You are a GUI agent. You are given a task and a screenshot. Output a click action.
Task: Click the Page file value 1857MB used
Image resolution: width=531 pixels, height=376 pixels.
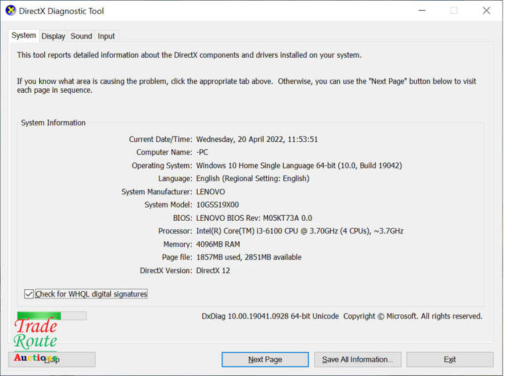pyautogui.click(x=249, y=257)
